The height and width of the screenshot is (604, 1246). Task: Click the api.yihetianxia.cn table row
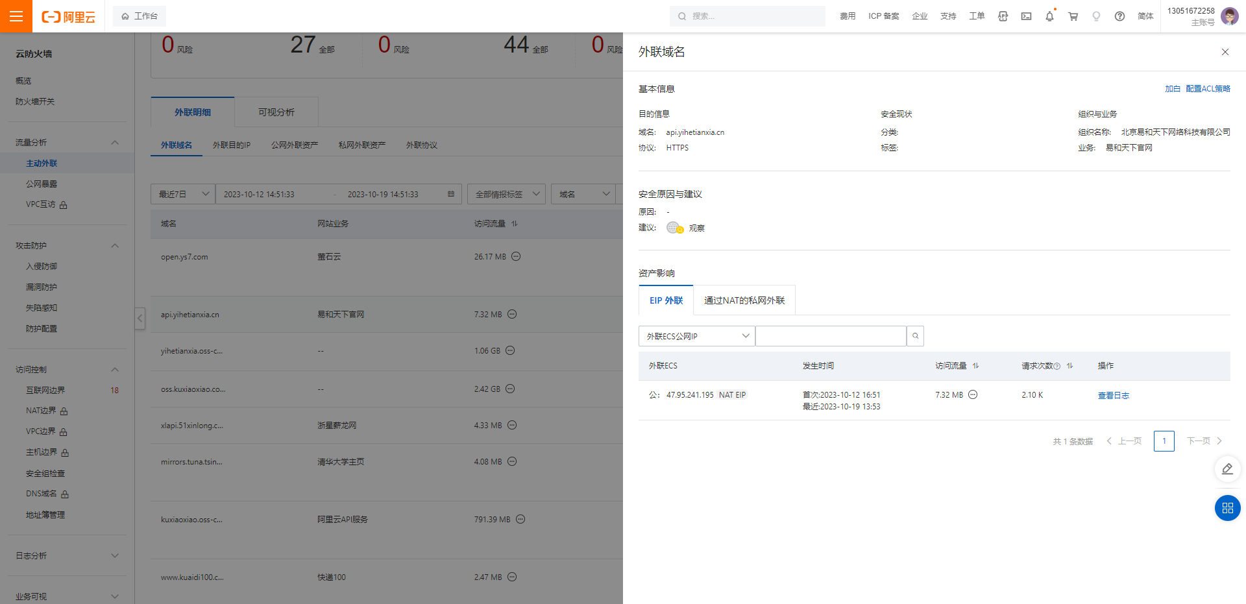coord(387,315)
